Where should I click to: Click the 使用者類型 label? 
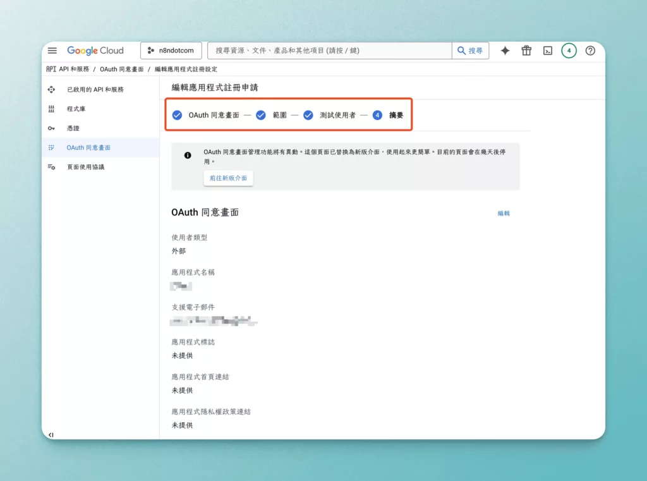(x=190, y=238)
